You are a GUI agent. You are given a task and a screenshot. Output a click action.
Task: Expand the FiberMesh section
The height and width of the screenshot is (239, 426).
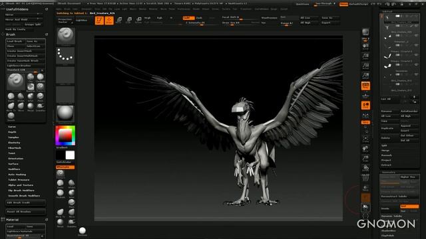click(15, 148)
